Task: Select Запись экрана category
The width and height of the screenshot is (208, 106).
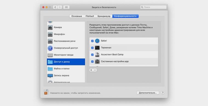Action: pos(66,76)
